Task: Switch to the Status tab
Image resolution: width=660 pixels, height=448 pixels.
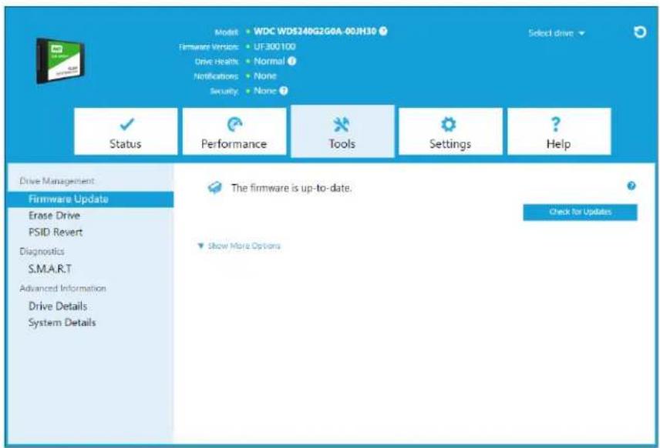Action: (126, 132)
